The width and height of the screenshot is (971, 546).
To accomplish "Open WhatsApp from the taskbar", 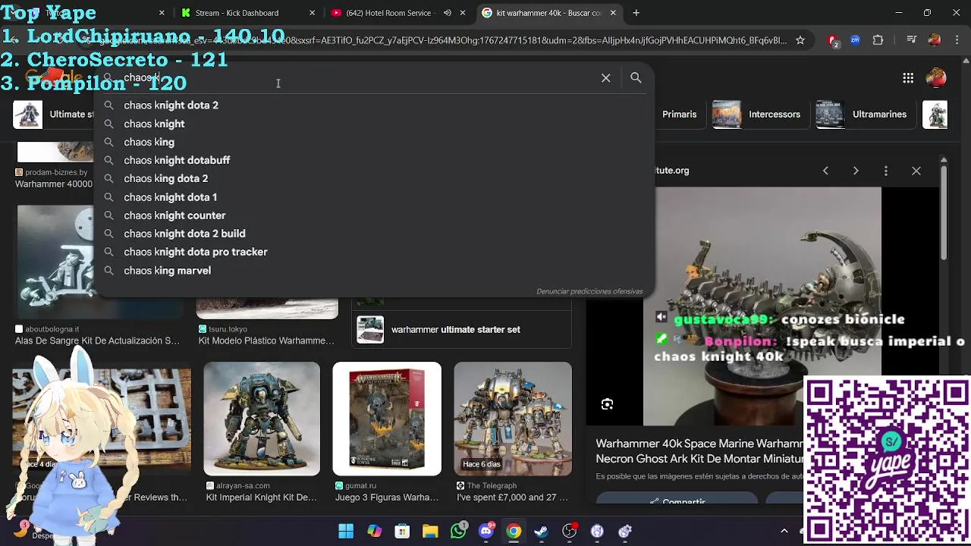I will click(458, 531).
